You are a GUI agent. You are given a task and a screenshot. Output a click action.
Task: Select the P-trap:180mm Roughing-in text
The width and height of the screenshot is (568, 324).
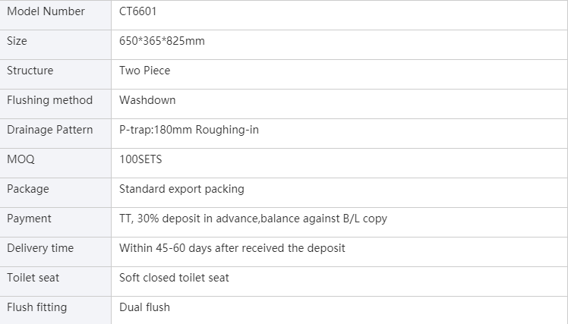(189, 130)
